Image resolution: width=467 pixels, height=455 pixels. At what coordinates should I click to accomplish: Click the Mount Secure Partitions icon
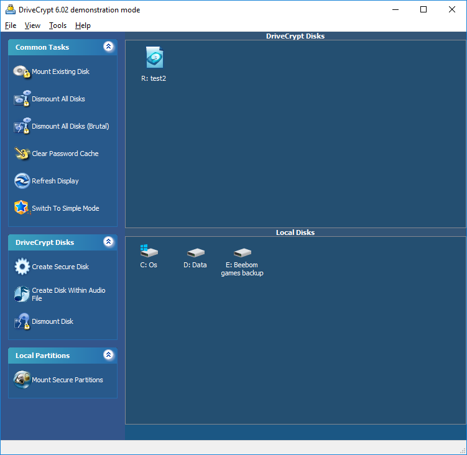22,379
